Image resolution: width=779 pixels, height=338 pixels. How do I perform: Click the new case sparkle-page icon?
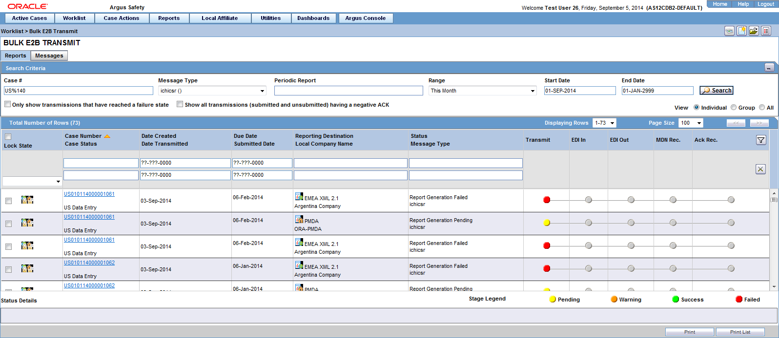741,31
